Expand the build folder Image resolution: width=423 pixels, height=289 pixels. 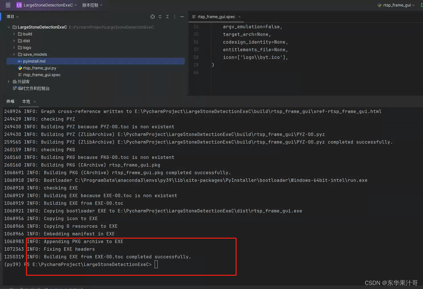(14, 34)
